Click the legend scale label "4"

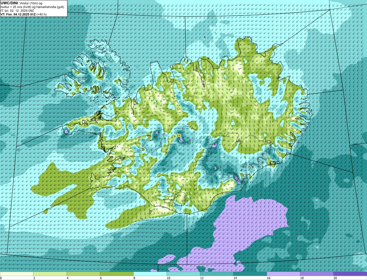(67, 278)
